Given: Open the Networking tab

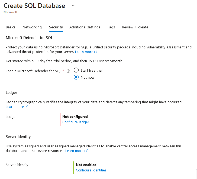Looking at the screenshot, I should (x=32, y=27).
